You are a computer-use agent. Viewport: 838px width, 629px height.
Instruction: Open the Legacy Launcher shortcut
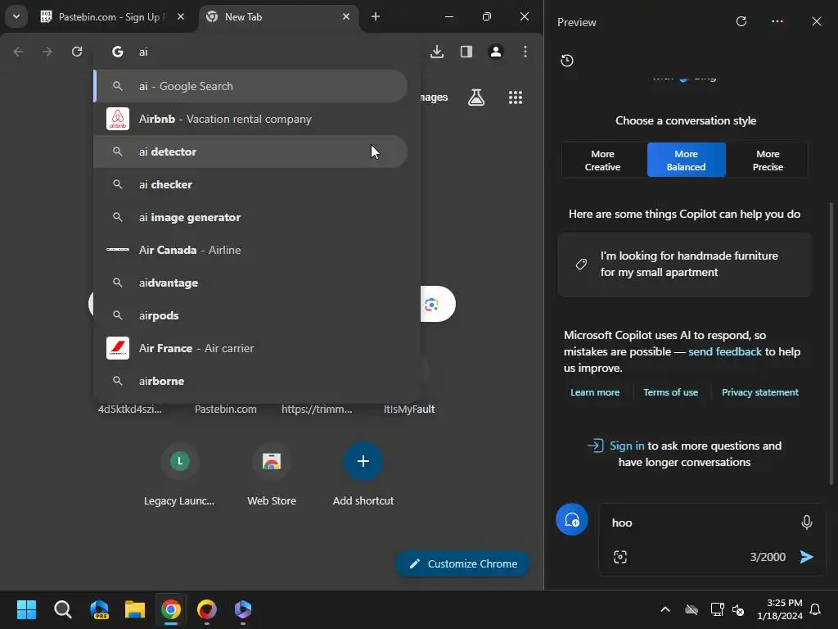tap(179, 475)
